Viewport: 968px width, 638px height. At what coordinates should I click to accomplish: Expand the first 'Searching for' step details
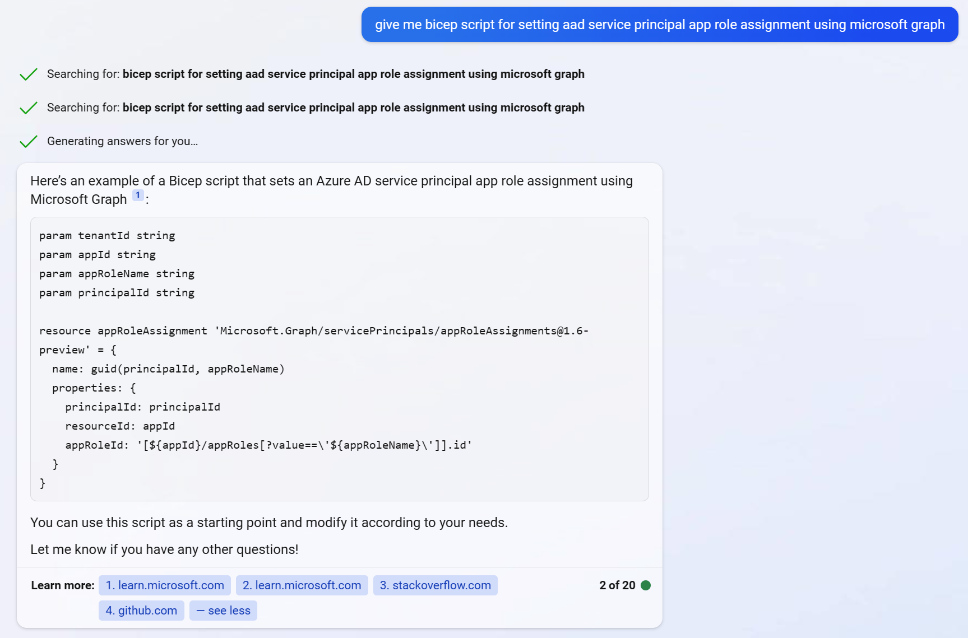[x=316, y=73]
